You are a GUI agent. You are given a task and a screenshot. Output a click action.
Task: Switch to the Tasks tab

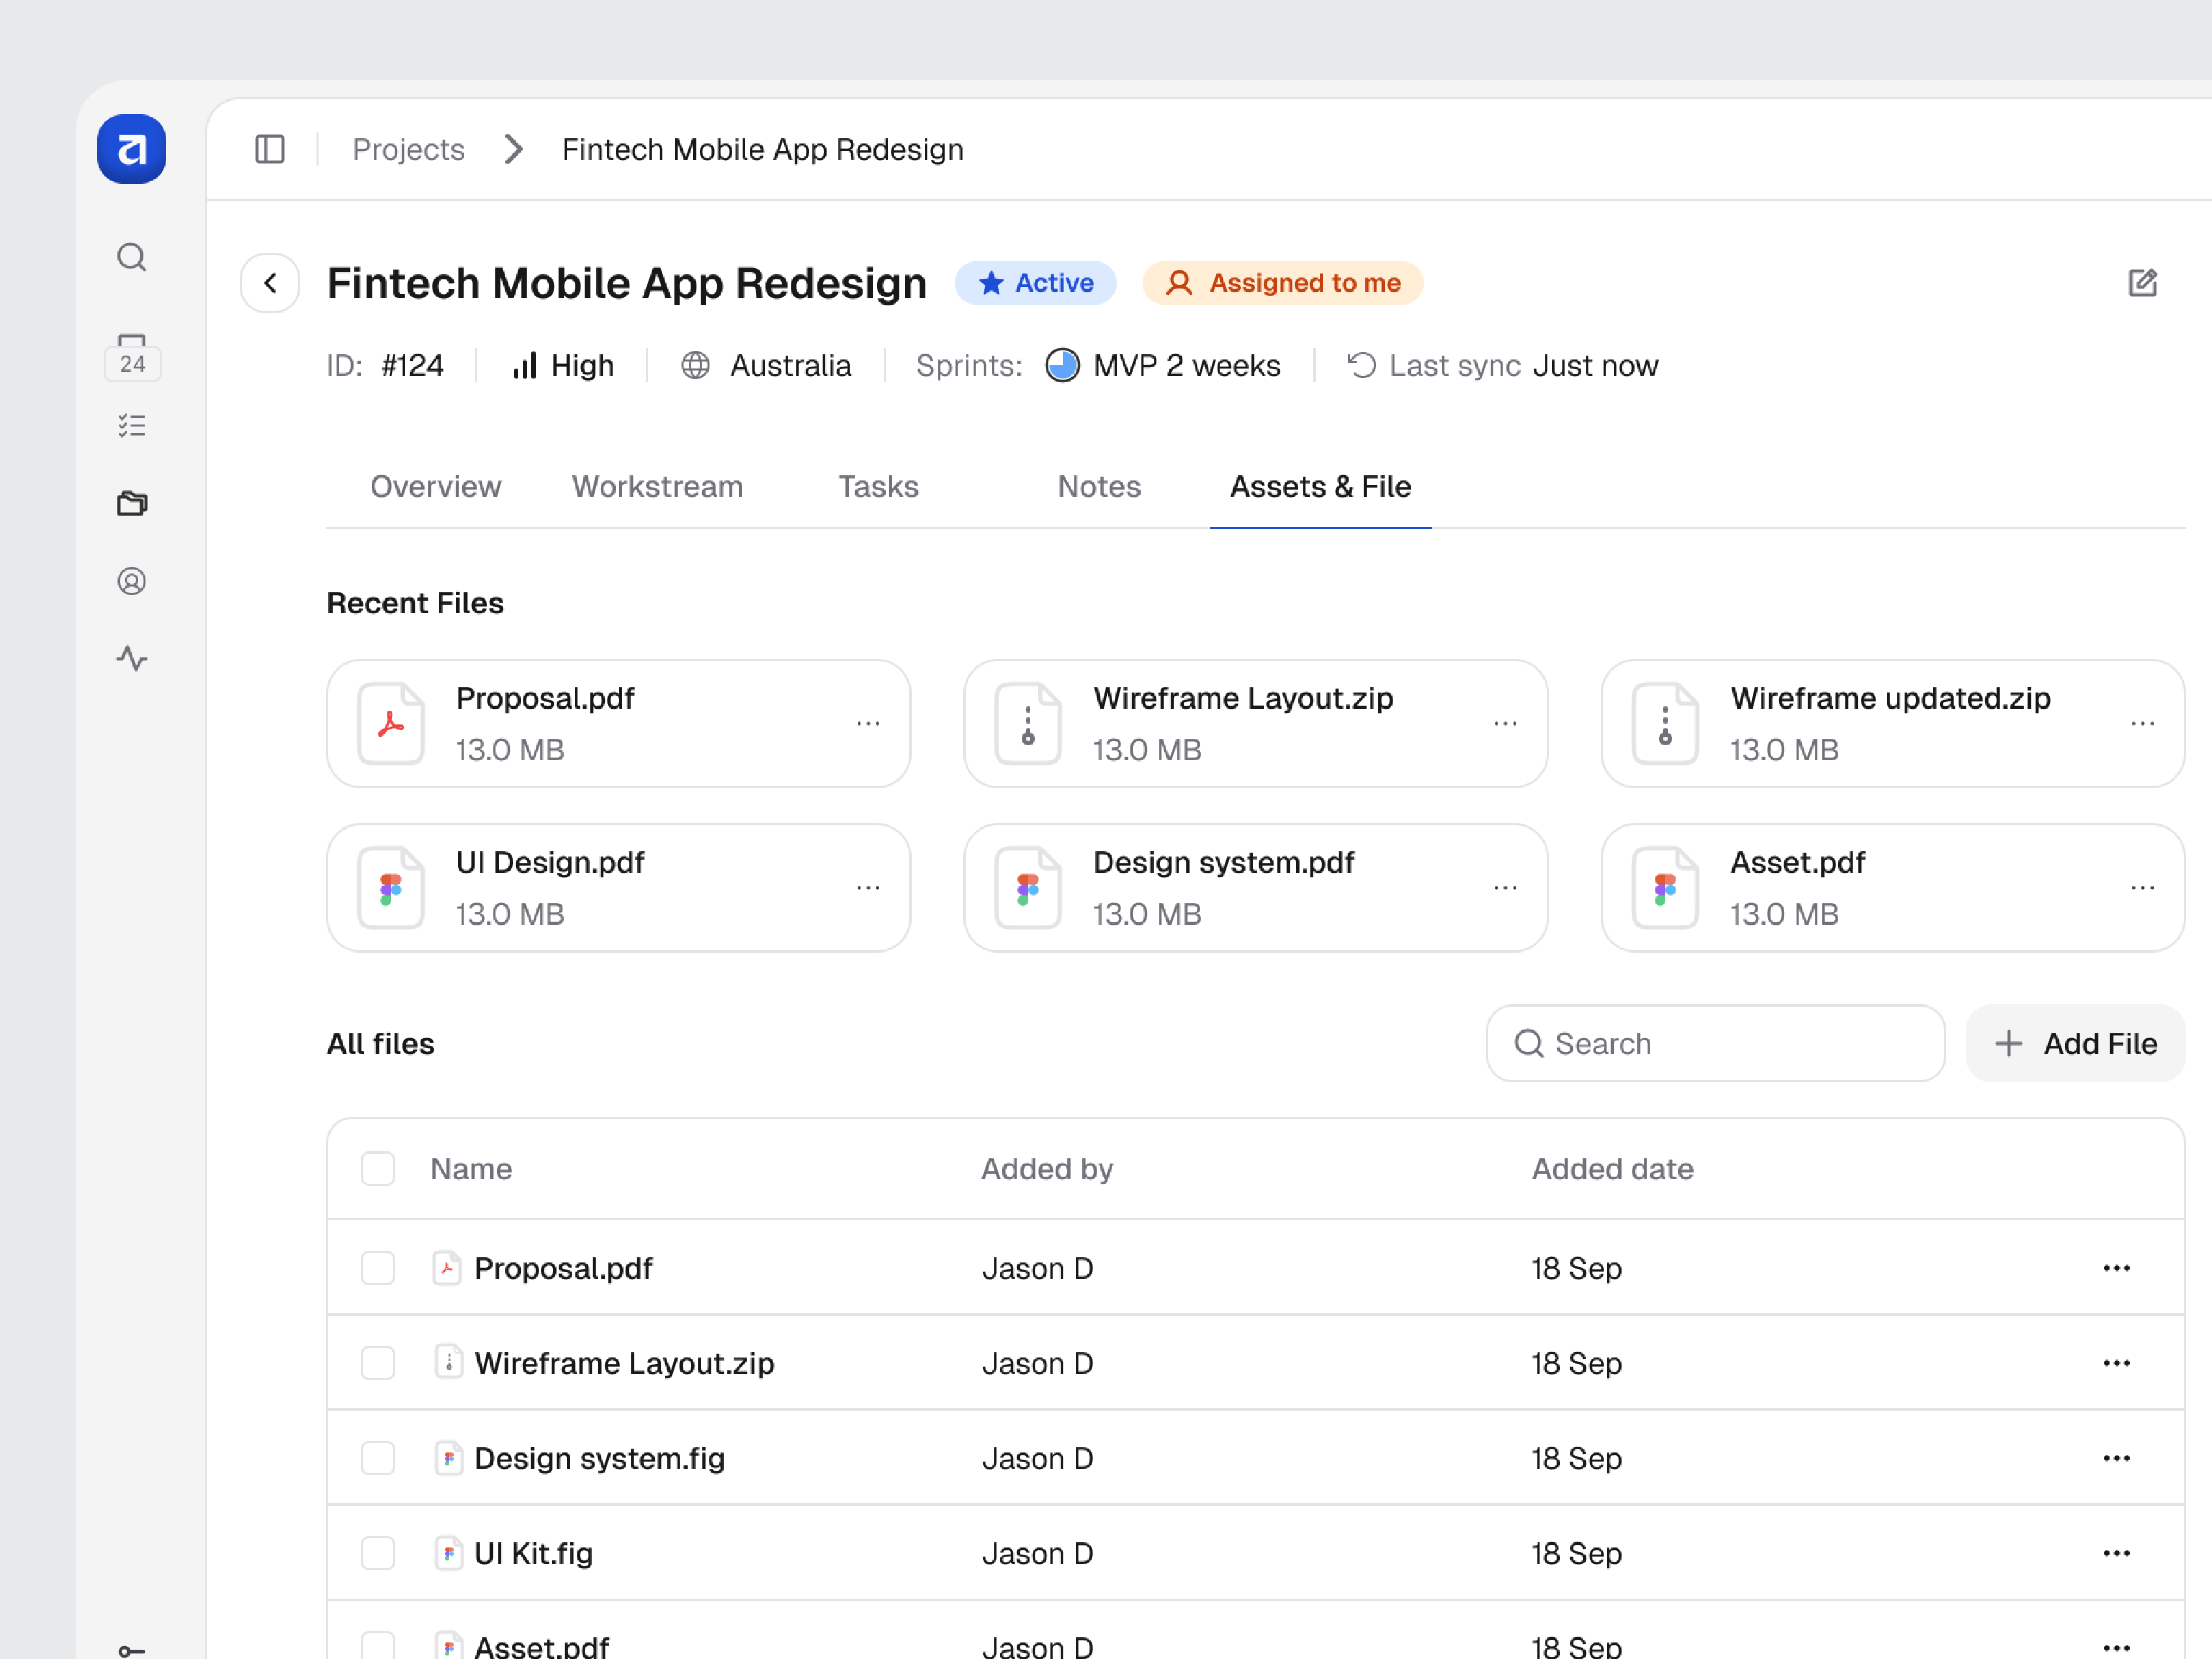pyautogui.click(x=878, y=486)
